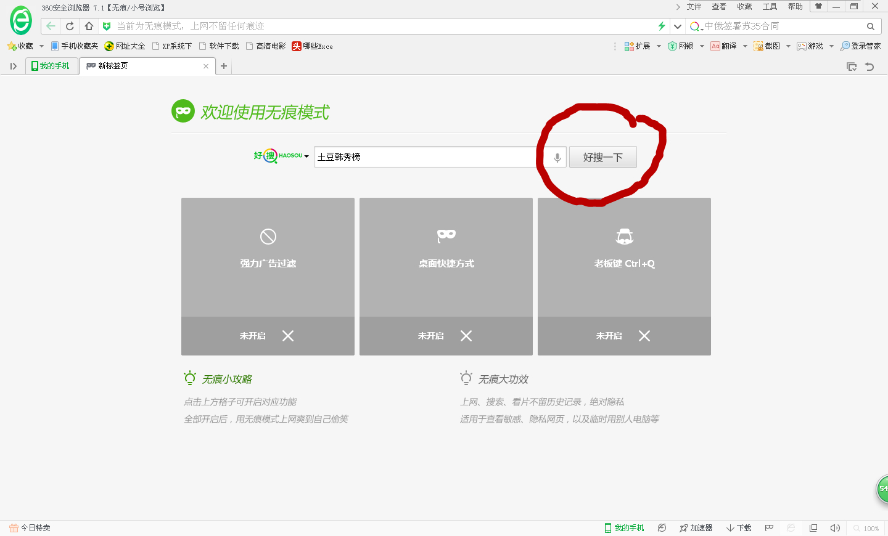Open the 文件 menu

pos(694,7)
